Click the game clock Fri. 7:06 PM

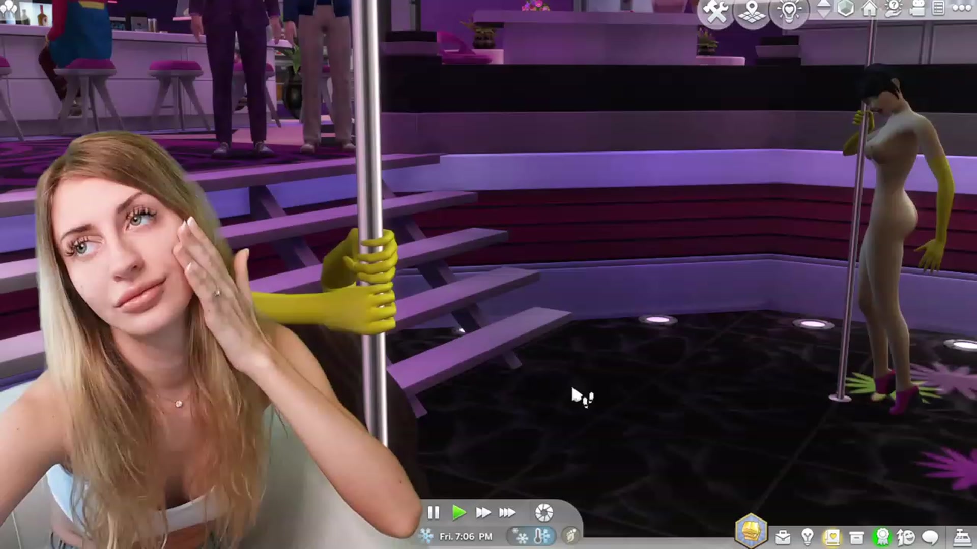click(x=466, y=536)
